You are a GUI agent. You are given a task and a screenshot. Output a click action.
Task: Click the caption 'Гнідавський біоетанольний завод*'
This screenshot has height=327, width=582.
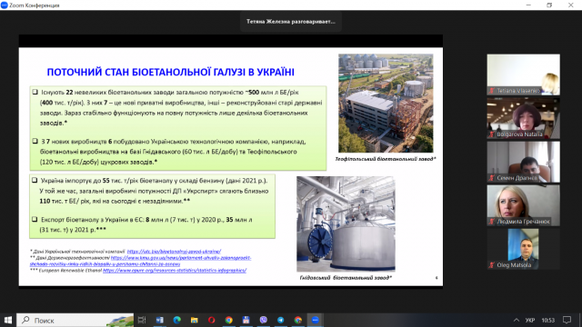(346, 278)
